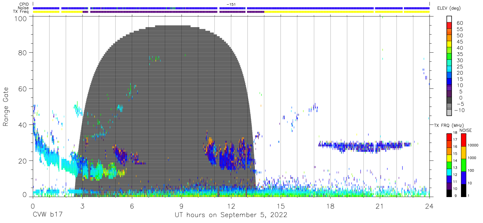
Task: Click the 'NOISE' colorbar title
Action: tap(466, 130)
